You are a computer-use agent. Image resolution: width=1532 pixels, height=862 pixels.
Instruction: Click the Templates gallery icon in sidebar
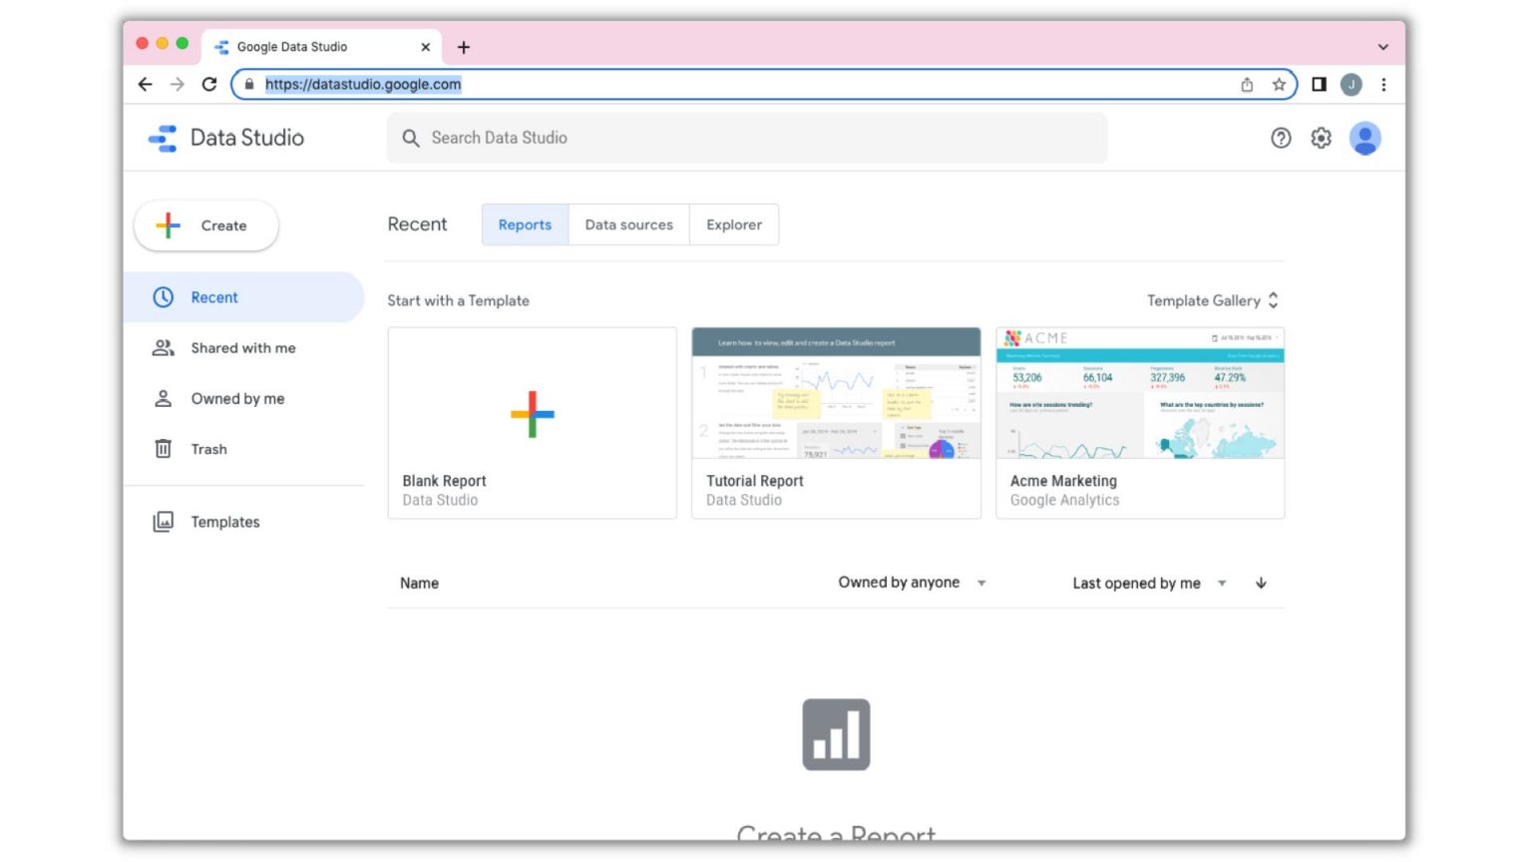click(163, 522)
